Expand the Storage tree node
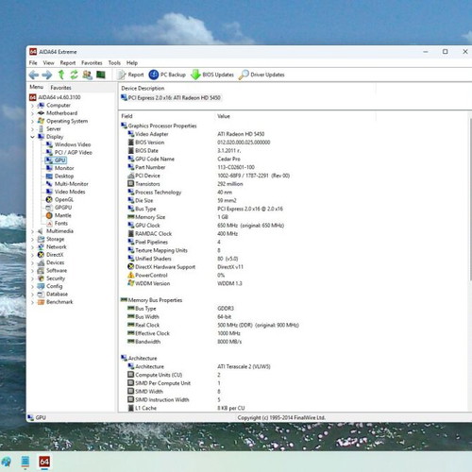This screenshot has height=472, width=472. (x=32, y=239)
